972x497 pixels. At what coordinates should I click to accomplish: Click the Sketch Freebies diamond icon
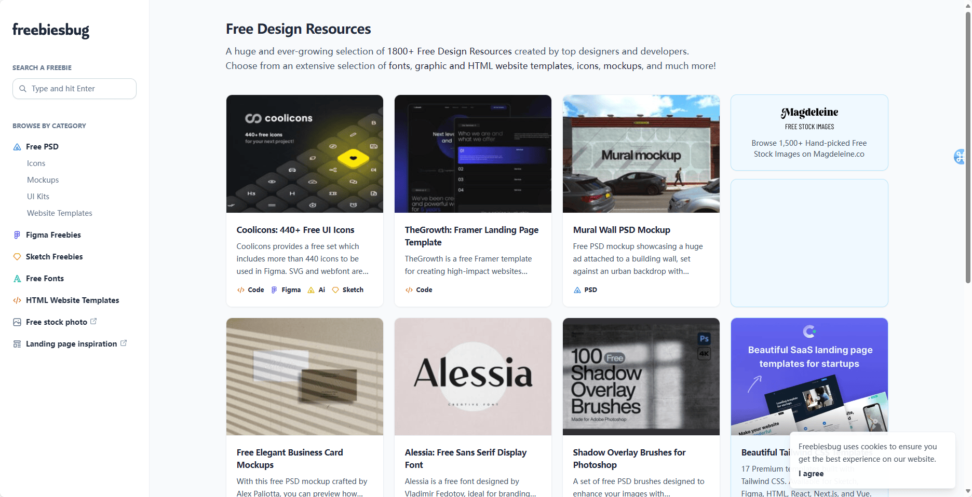point(17,257)
